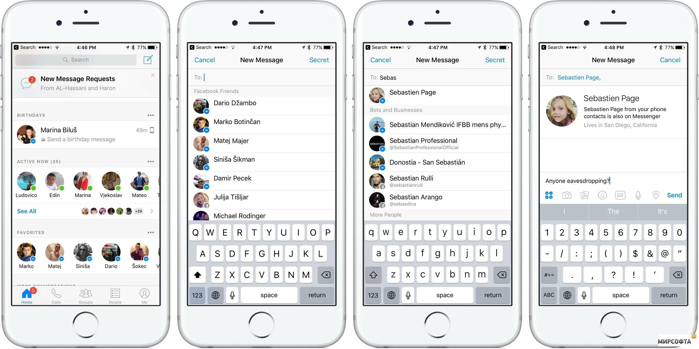Tap the microphone icon in message input
This screenshot has height=349, width=699.
tap(638, 195)
